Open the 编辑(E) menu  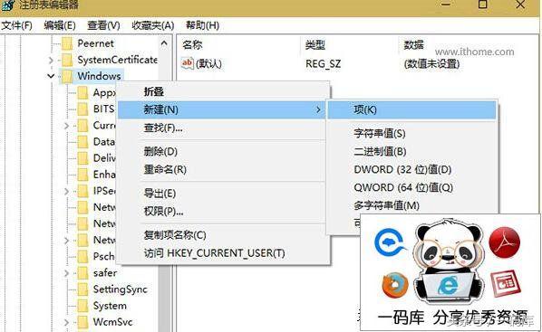pyautogui.click(x=60, y=25)
